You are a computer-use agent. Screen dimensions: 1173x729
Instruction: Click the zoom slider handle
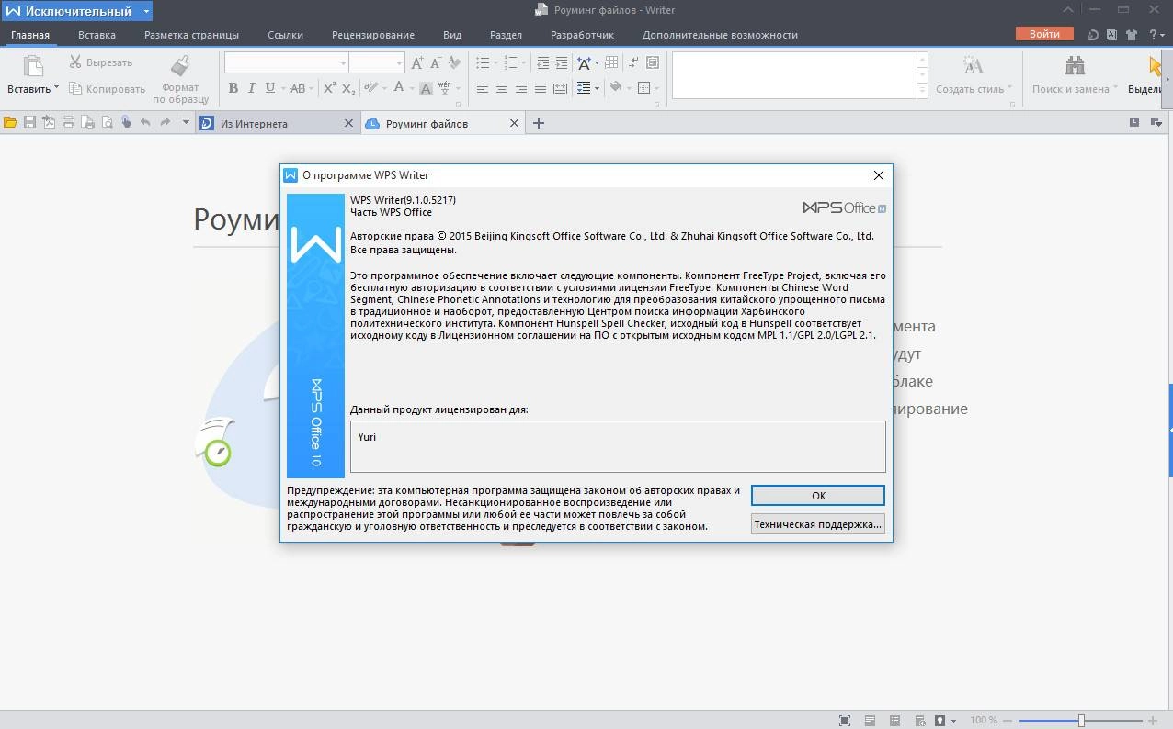tap(1081, 721)
